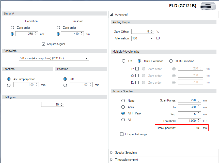
Task: Increase the Scan Range start value
Action: [199, 99]
